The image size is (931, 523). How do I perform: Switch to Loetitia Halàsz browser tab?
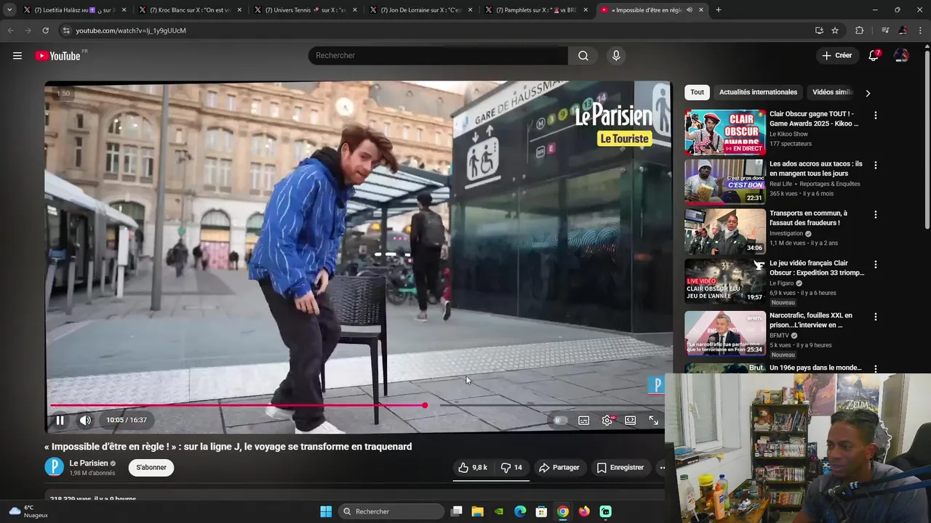tap(74, 10)
